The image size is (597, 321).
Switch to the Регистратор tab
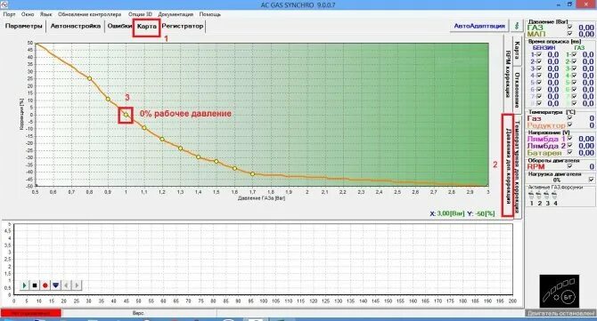183,26
